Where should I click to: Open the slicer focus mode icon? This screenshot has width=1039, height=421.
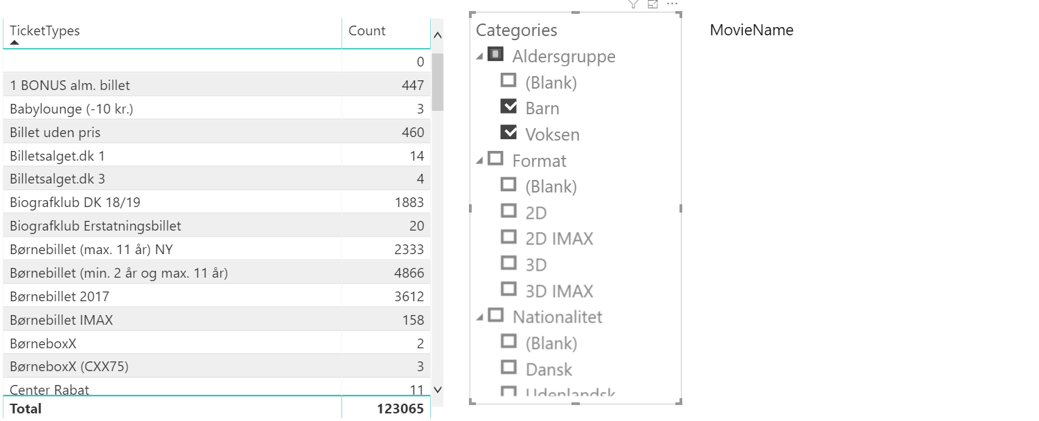coord(652,3)
